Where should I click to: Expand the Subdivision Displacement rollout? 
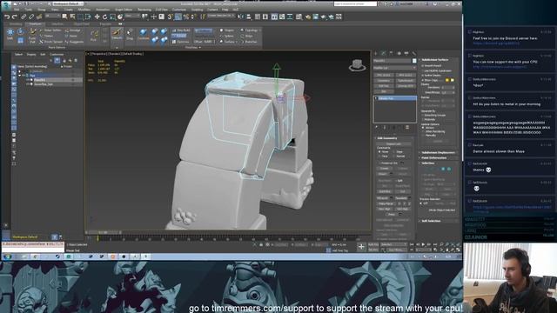439,153
